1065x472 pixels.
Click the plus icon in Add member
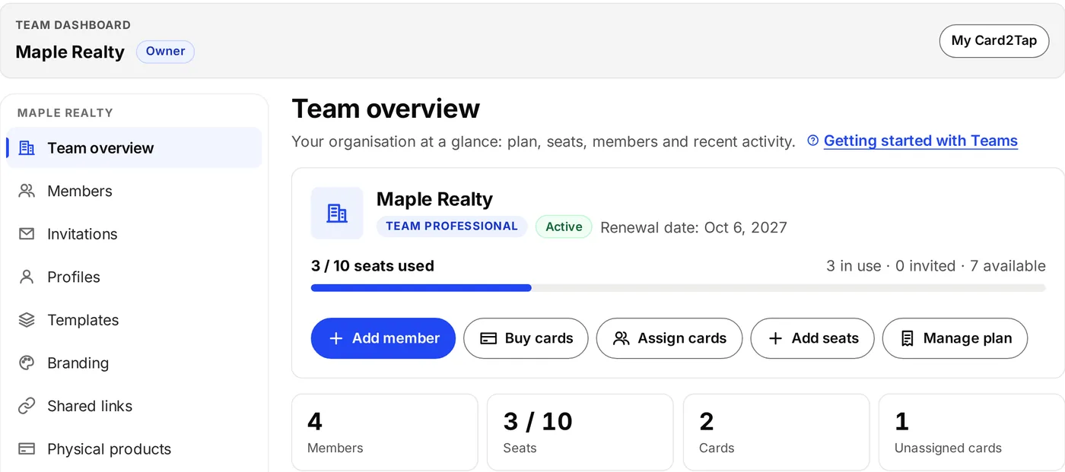[x=335, y=338]
